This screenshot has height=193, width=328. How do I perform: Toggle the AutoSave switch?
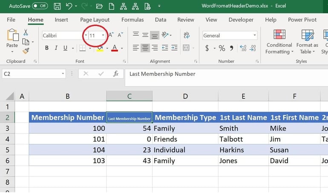tap(40, 6)
